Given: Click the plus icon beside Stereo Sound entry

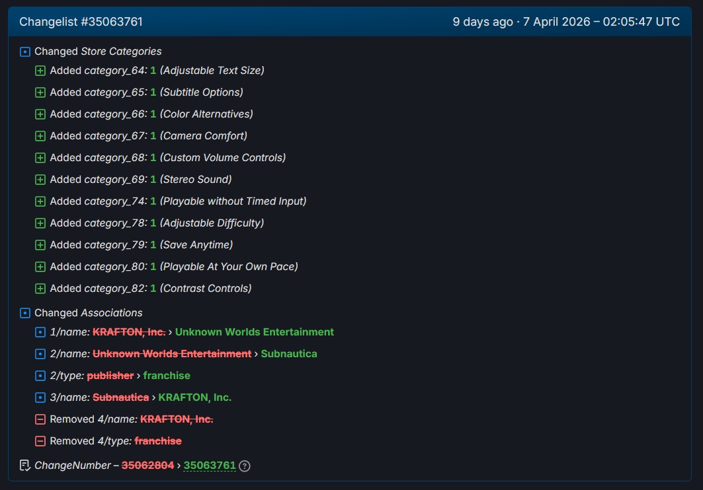Looking at the screenshot, I should (x=40, y=180).
